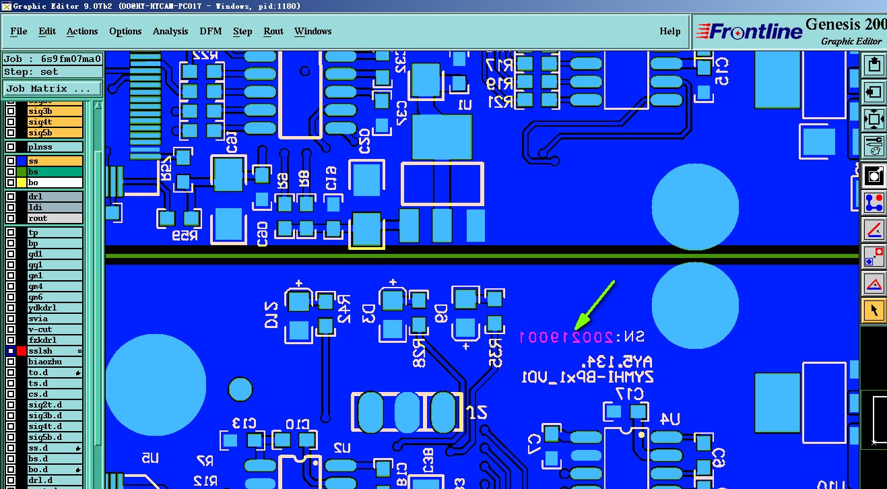Click the small grid icon on sslsh row
887x489 pixels.
coord(79,351)
